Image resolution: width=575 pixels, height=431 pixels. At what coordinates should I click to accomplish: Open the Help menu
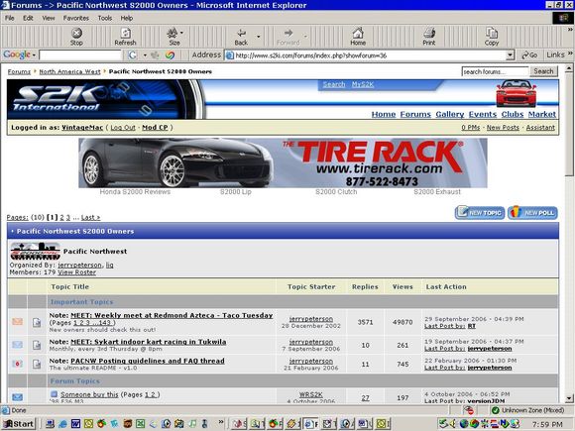(x=127, y=18)
